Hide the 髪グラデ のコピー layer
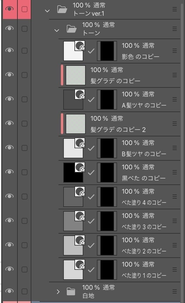The image size is (185, 303). pos(9,75)
